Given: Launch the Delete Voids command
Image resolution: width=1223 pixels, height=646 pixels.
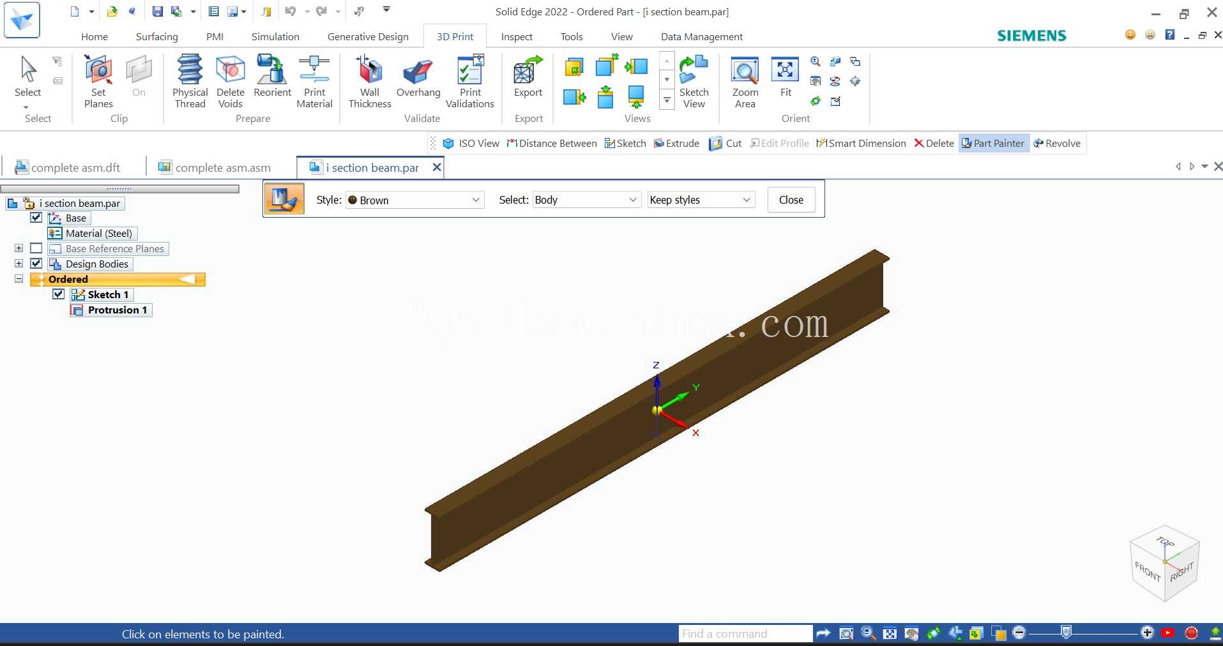Looking at the screenshot, I should 230,81.
